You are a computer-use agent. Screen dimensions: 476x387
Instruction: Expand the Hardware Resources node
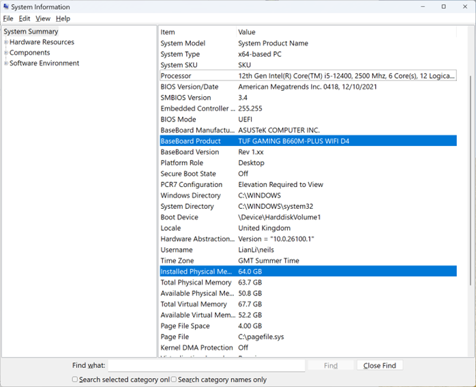pos(5,42)
